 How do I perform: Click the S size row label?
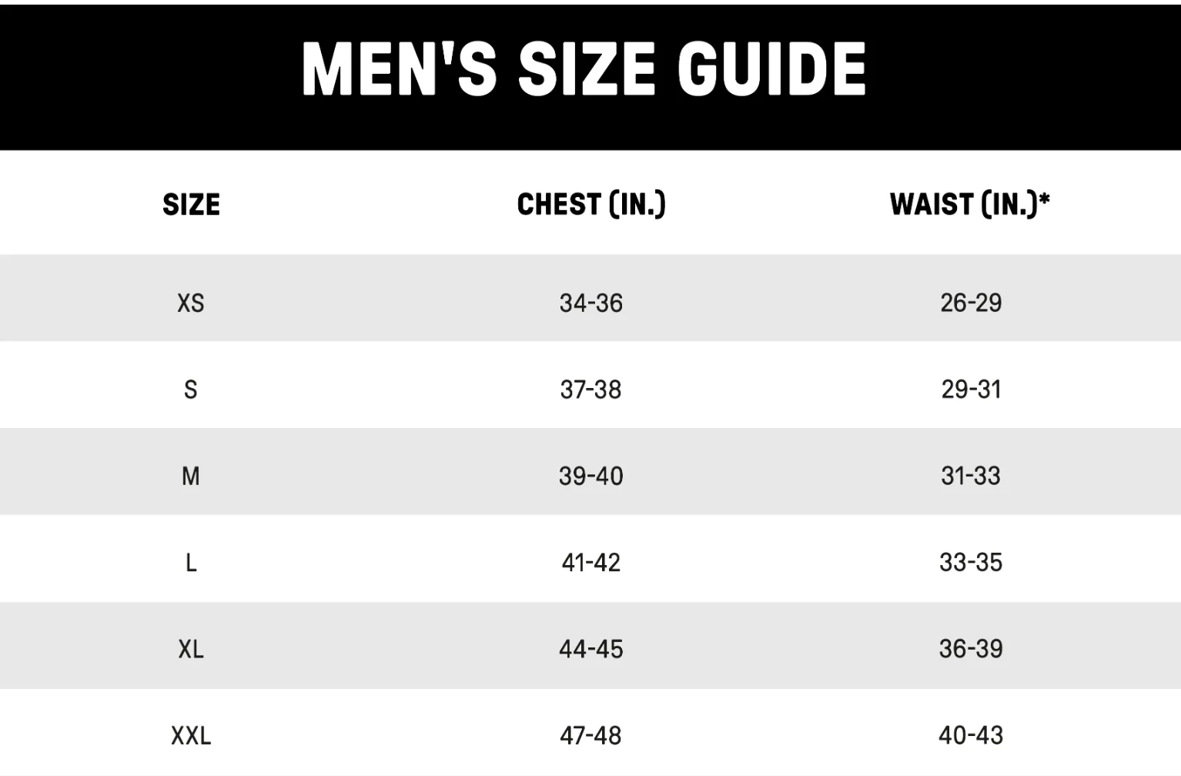(191, 390)
